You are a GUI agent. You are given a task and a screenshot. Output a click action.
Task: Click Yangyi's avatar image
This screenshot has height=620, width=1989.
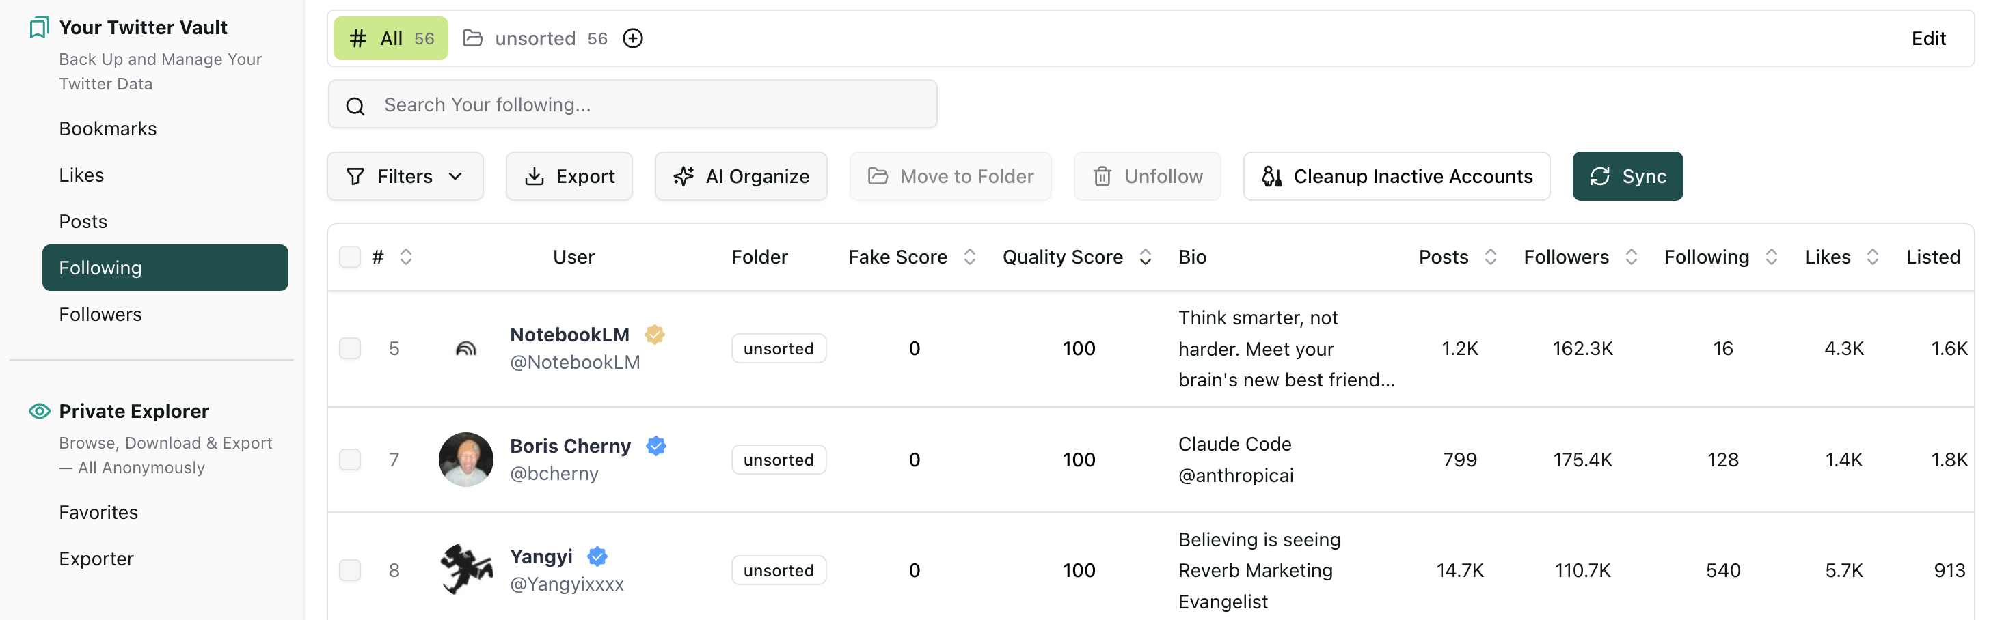(465, 570)
